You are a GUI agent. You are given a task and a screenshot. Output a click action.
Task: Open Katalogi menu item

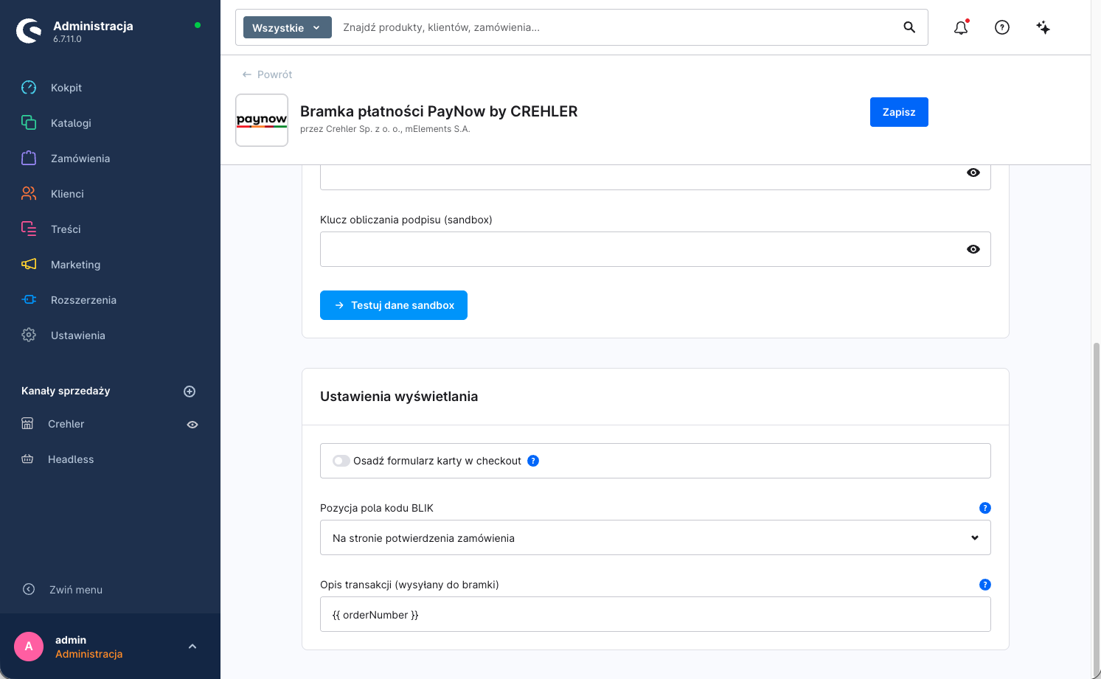[x=71, y=123]
